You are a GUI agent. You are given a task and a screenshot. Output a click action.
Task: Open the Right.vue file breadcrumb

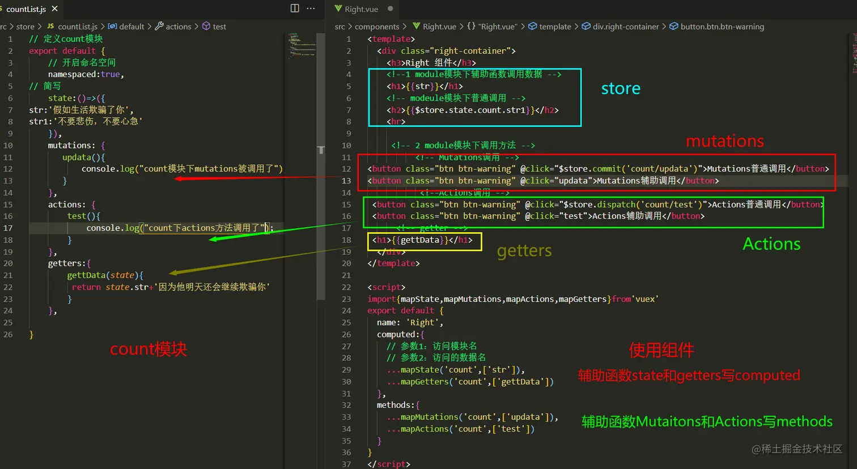point(439,27)
